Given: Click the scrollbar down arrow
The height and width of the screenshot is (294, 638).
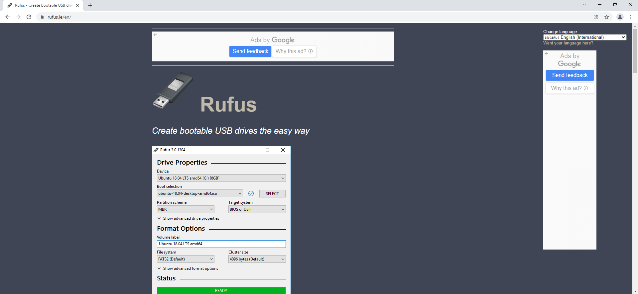Looking at the screenshot, I should (x=635, y=291).
